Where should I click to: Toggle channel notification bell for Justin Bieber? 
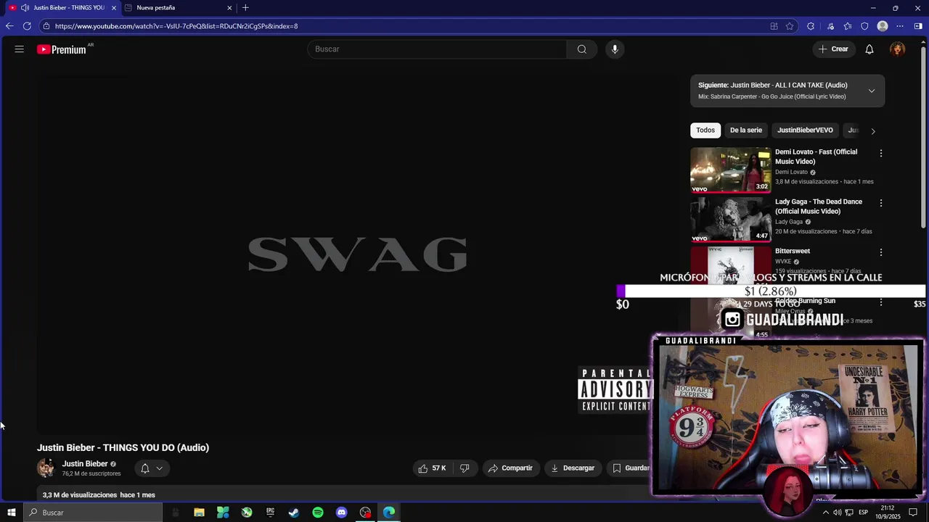144,468
